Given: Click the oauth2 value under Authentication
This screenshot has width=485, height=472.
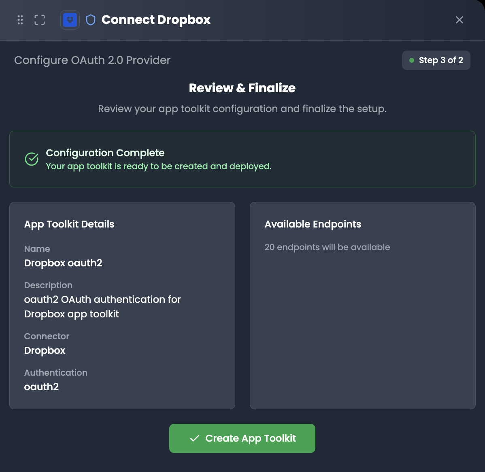Looking at the screenshot, I should 41,387.
